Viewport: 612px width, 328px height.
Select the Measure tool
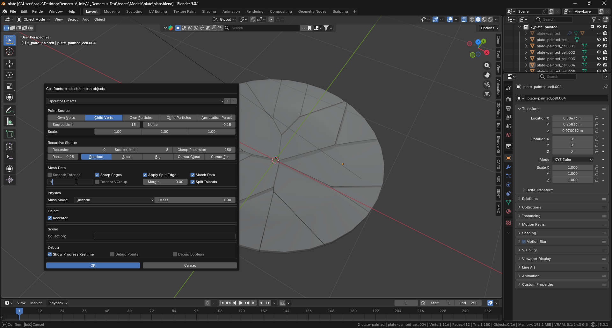pyautogui.click(x=10, y=122)
